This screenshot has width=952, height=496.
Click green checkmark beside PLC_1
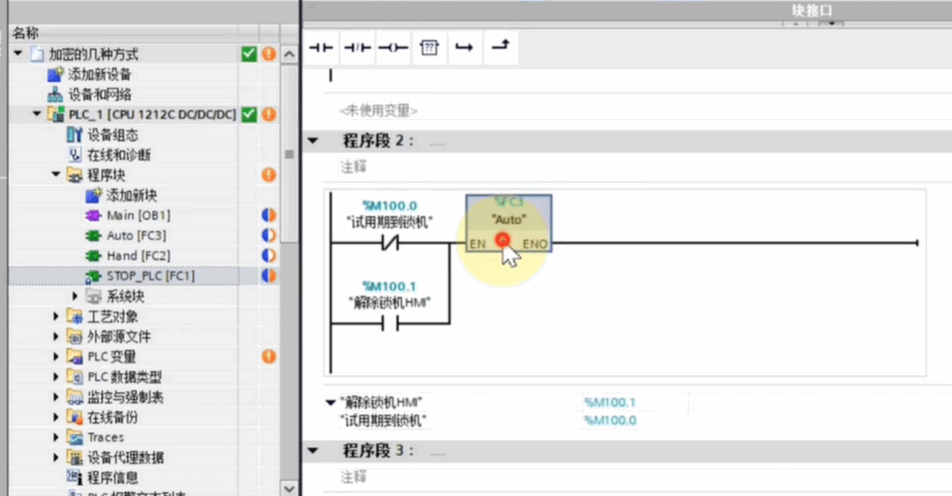pos(249,115)
